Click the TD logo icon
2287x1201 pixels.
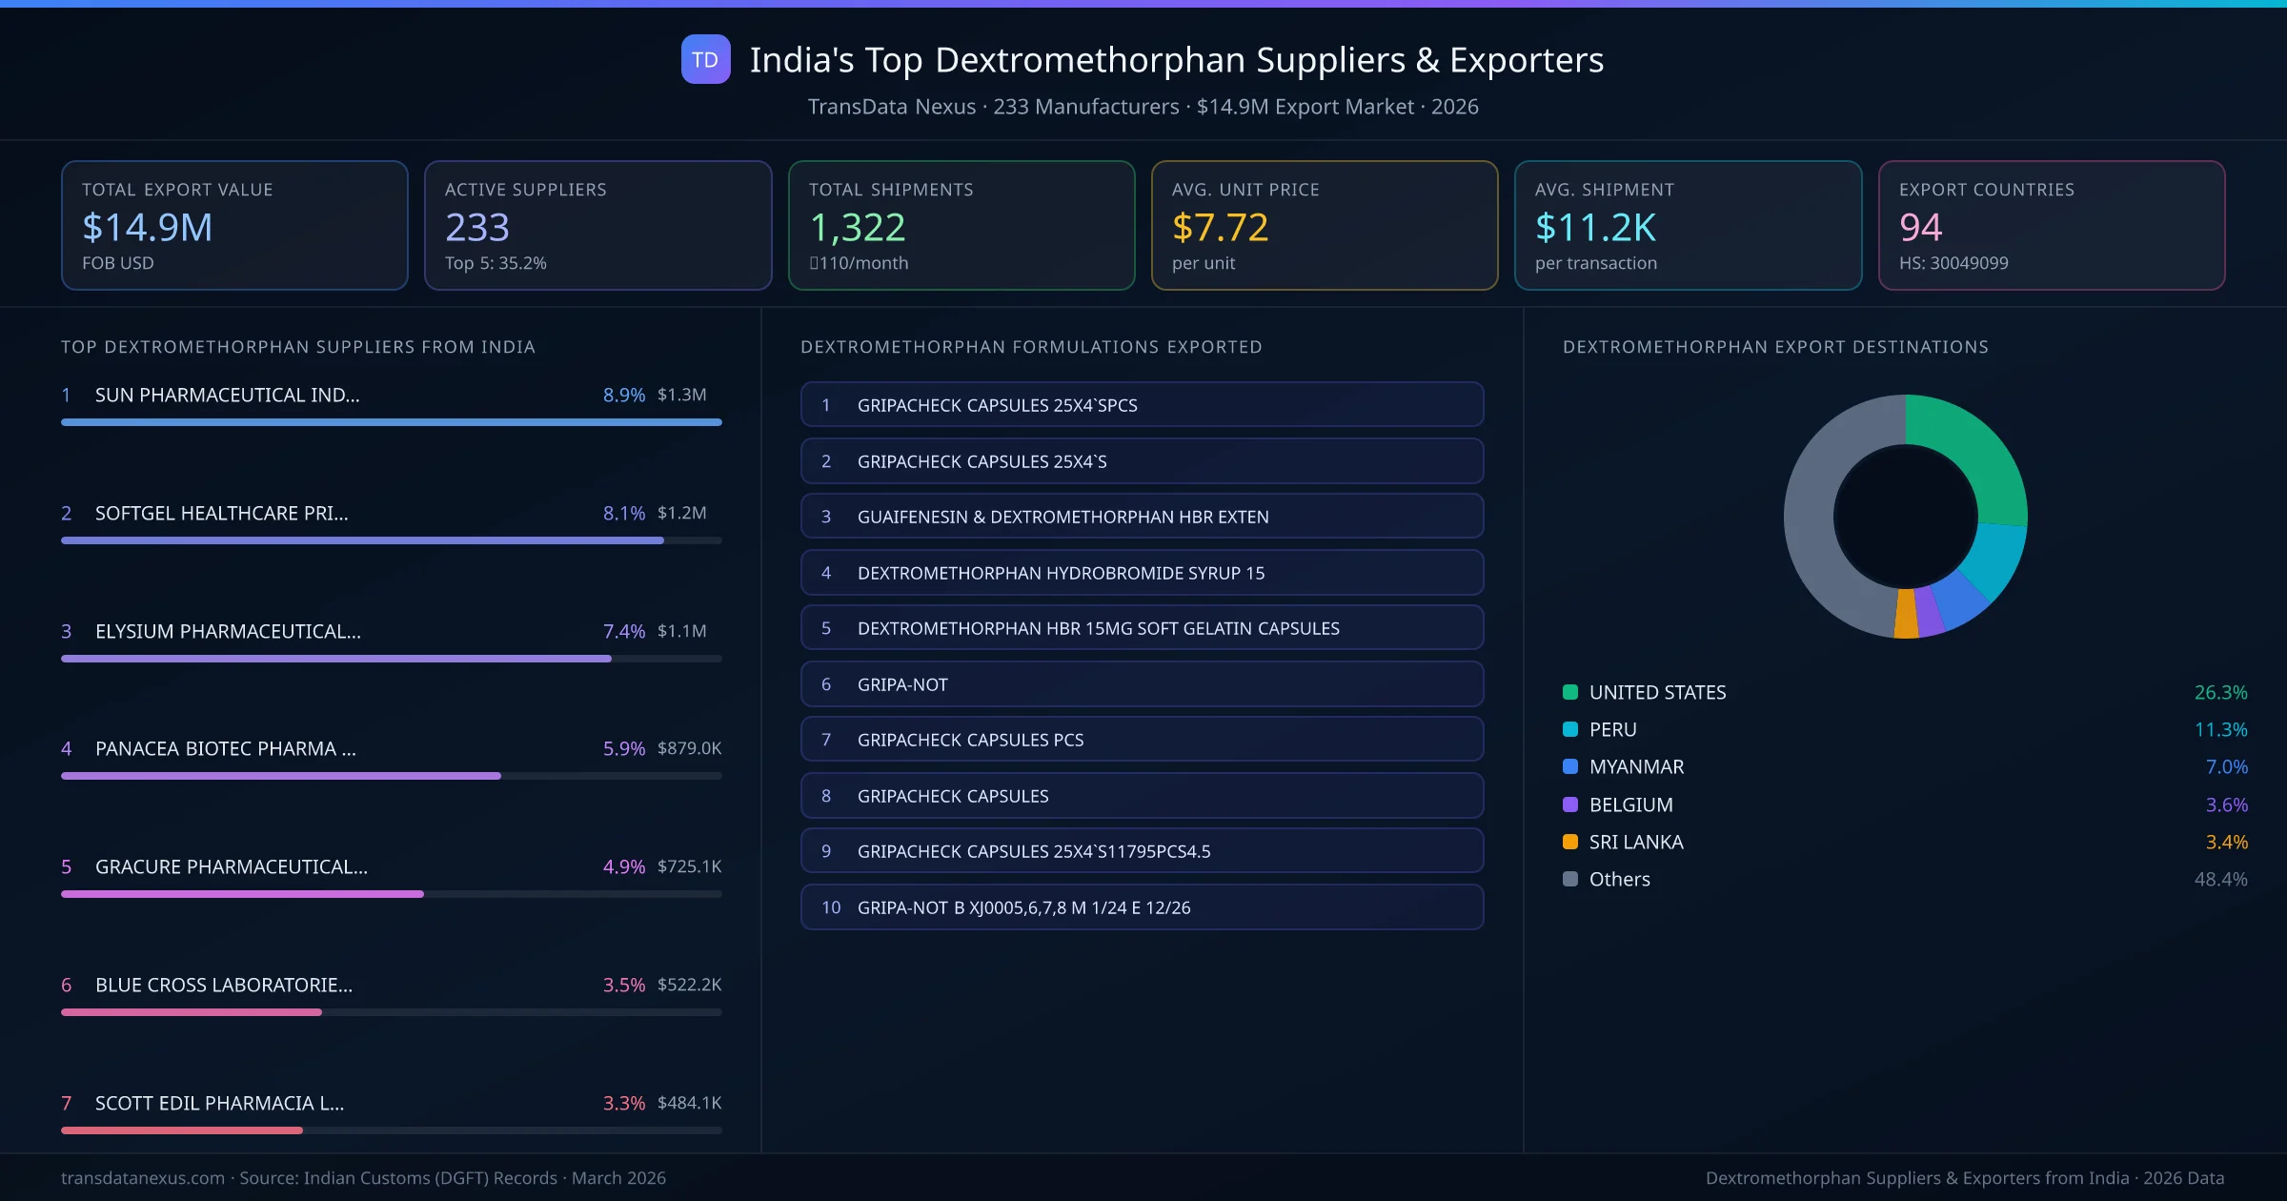(x=705, y=59)
